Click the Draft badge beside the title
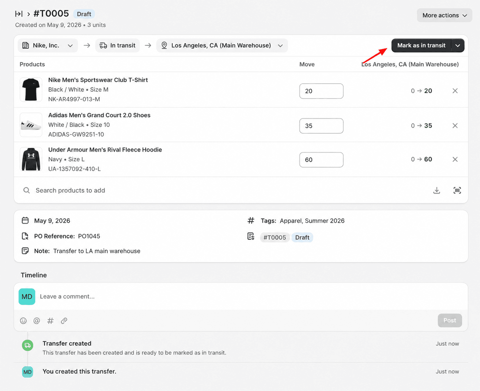Screen dimensions: 480x391 point(84,14)
